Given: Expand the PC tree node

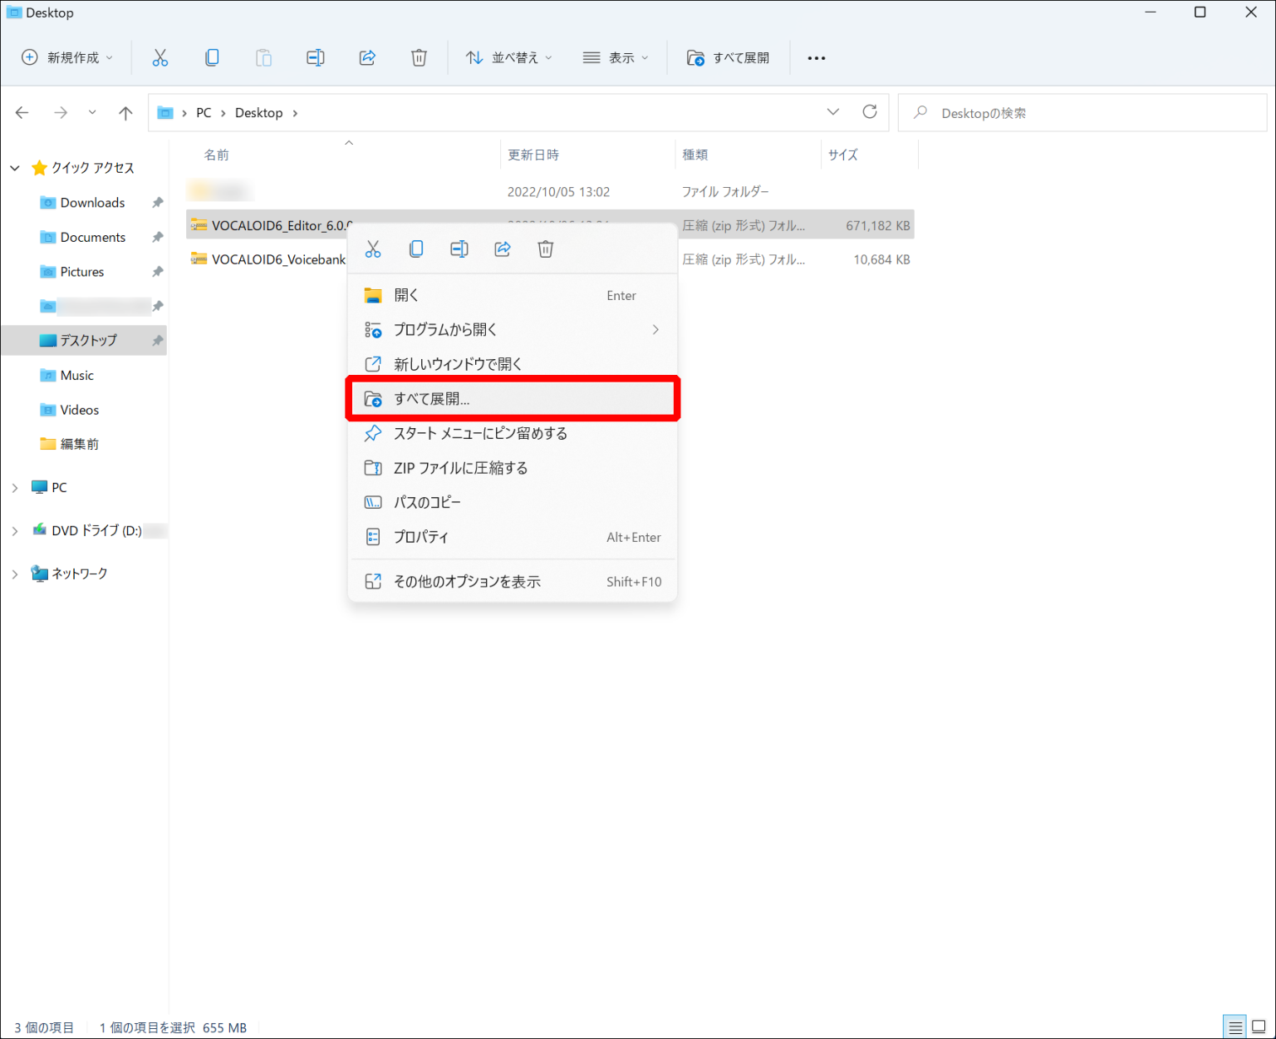Looking at the screenshot, I should pos(15,488).
